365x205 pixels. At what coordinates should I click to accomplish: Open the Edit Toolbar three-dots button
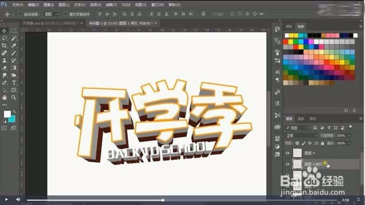click(4, 105)
